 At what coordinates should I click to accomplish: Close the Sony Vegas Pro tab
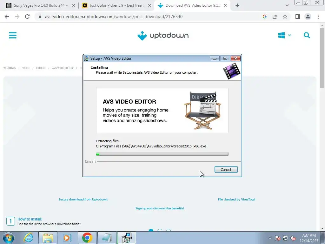click(74, 6)
